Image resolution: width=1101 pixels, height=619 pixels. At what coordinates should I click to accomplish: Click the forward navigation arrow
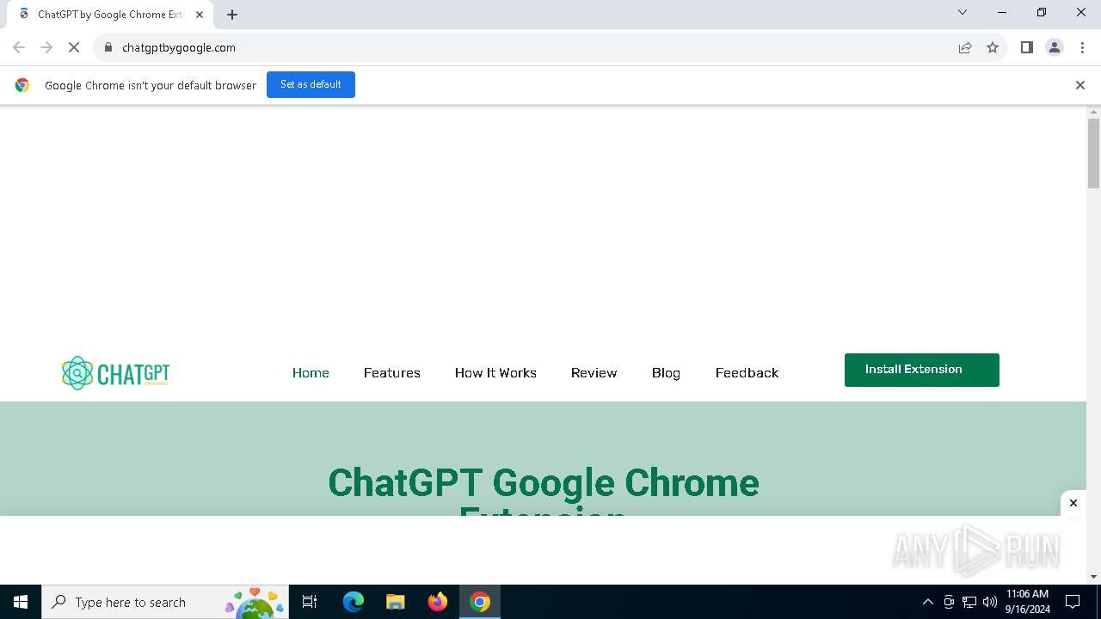(x=46, y=47)
